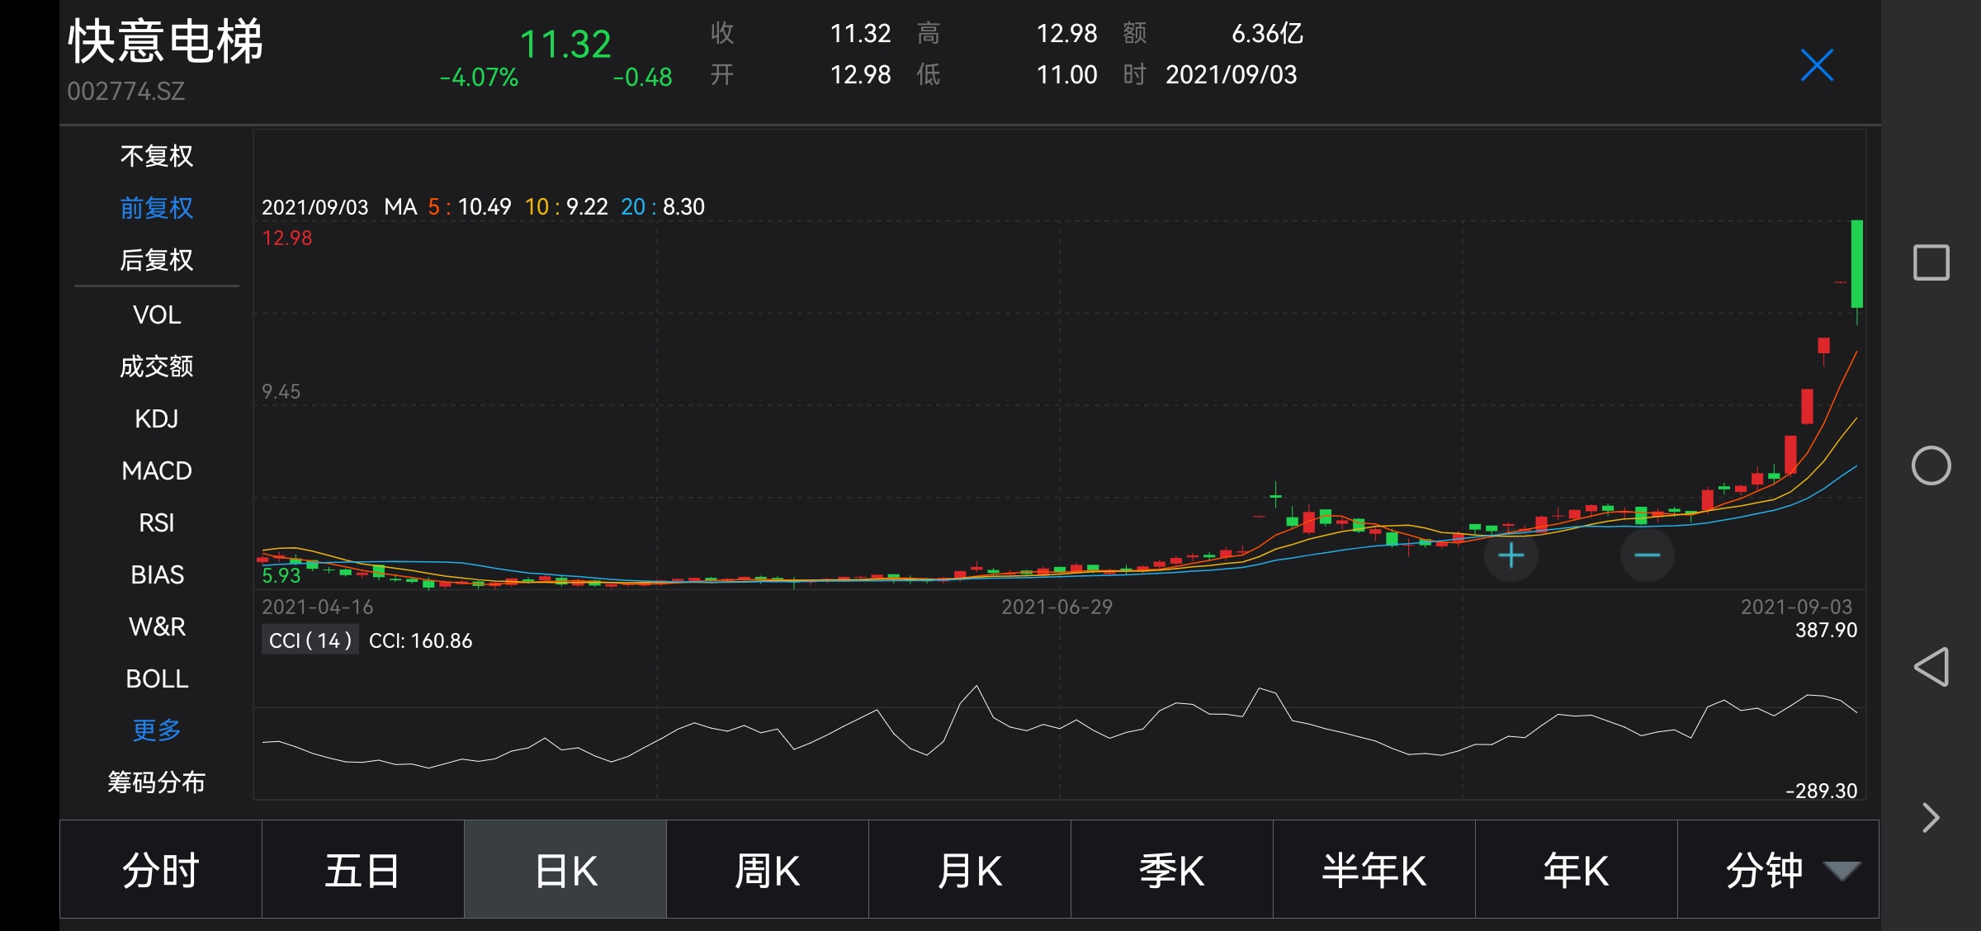The image size is (1981, 931).
Task: Tap the header date 2021/09/03
Action: 1231,75
